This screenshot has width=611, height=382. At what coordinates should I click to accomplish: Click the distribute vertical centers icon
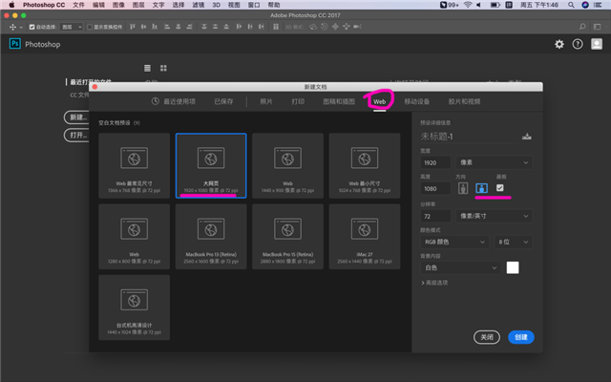pyautogui.click(x=215, y=27)
